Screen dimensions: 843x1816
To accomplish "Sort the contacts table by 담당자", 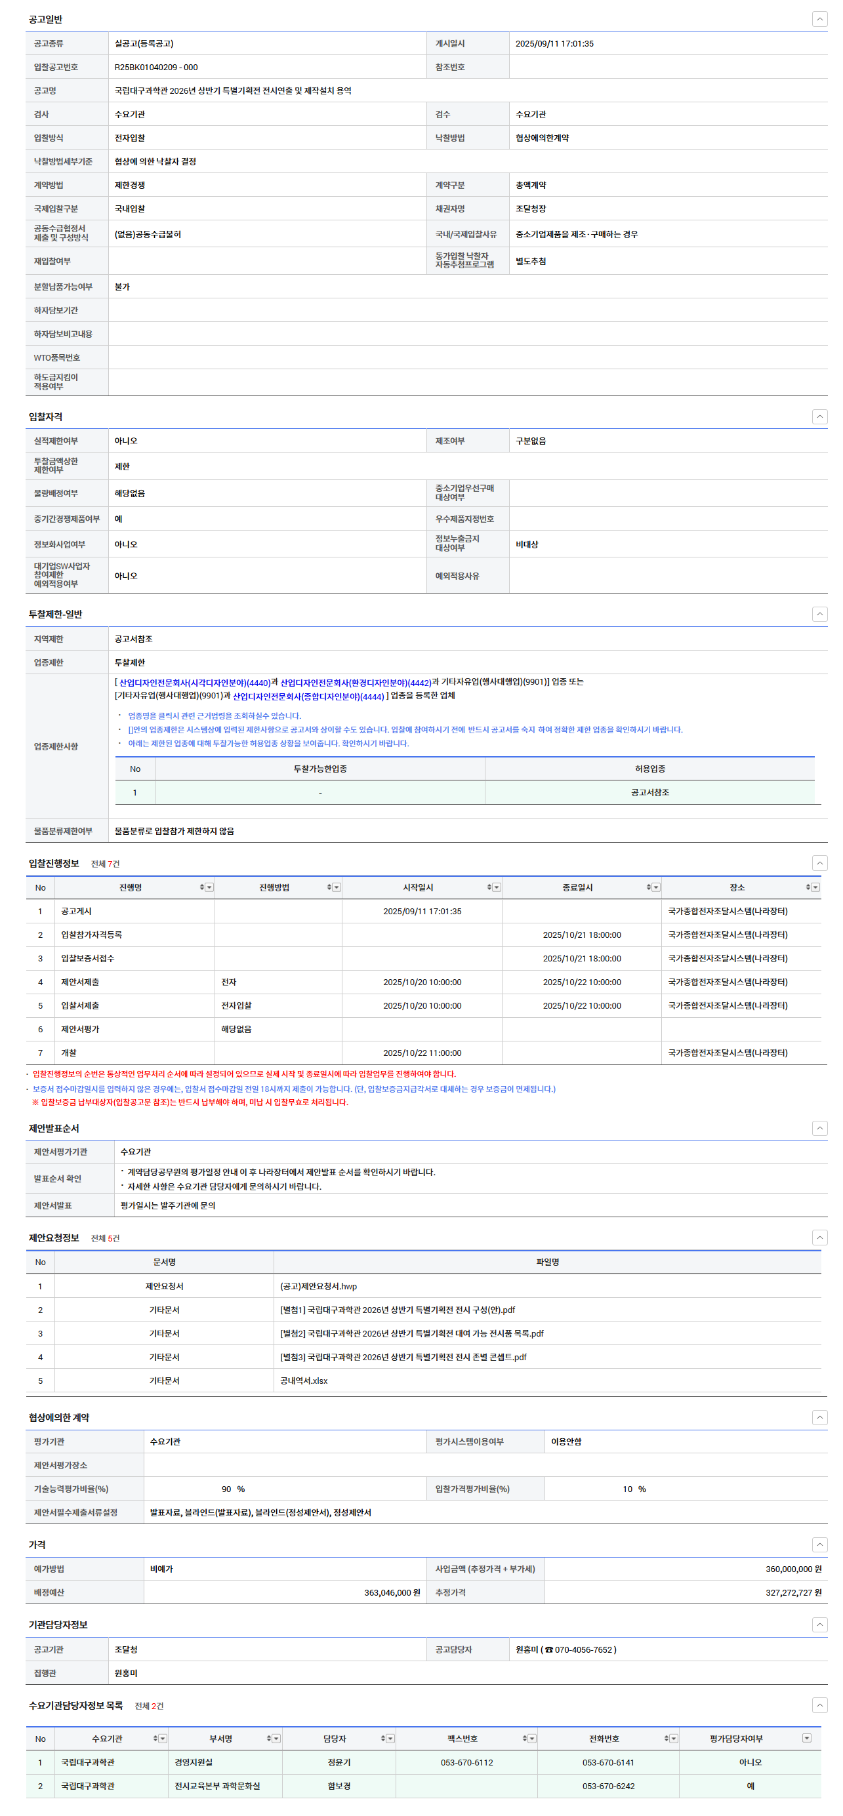I will tap(382, 1739).
